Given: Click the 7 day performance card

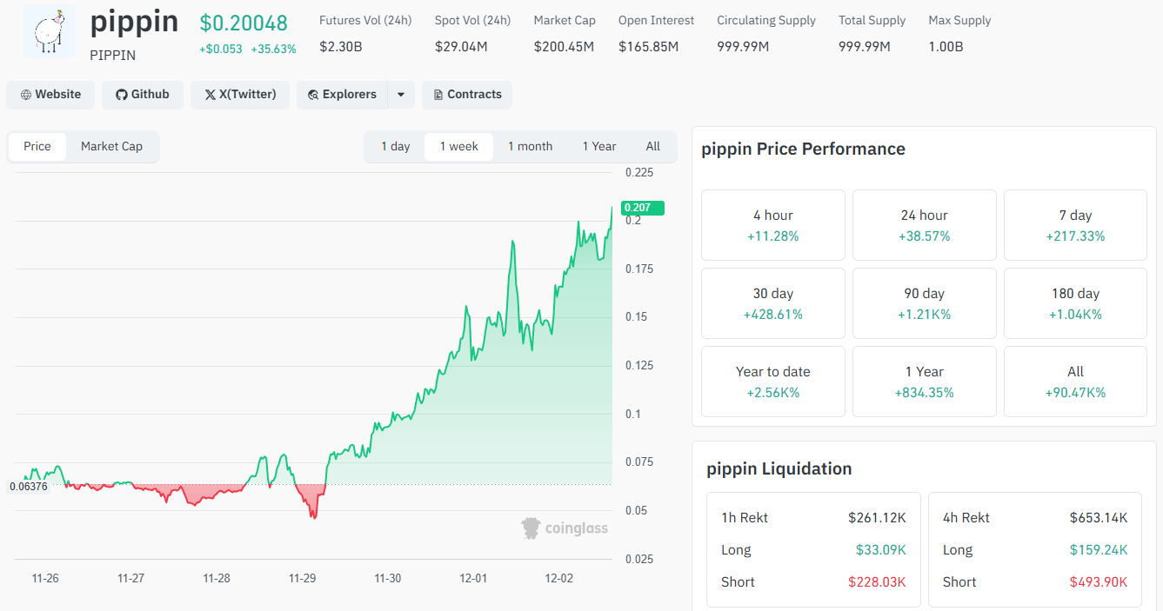Looking at the screenshot, I should point(1075,225).
